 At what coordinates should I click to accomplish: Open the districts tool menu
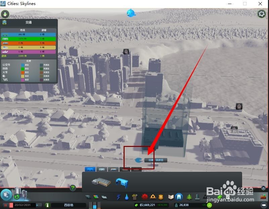coord(104,197)
